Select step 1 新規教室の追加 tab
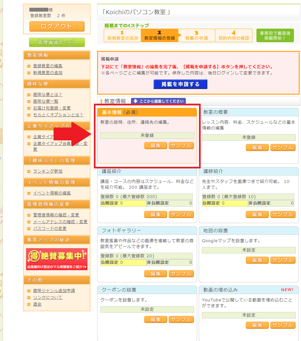This screenshot has height=341, width=301. pos(122,35)
